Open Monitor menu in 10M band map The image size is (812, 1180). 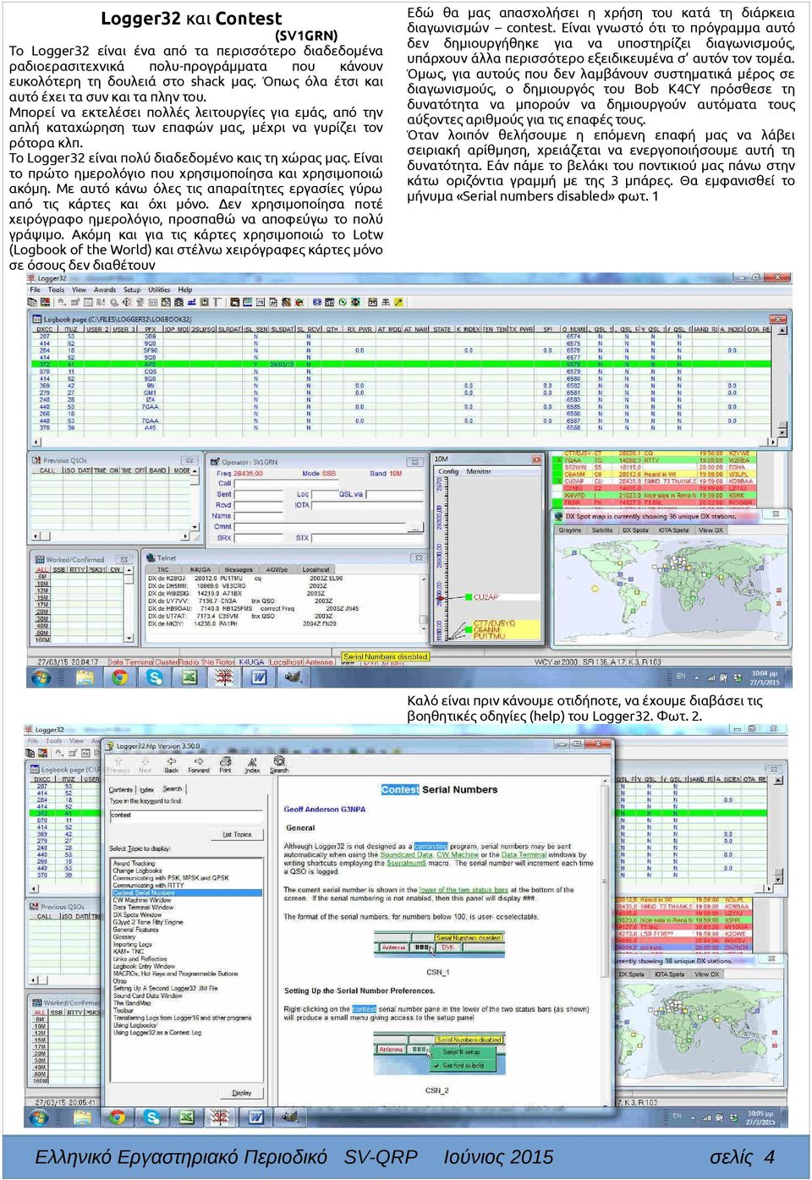479,472
